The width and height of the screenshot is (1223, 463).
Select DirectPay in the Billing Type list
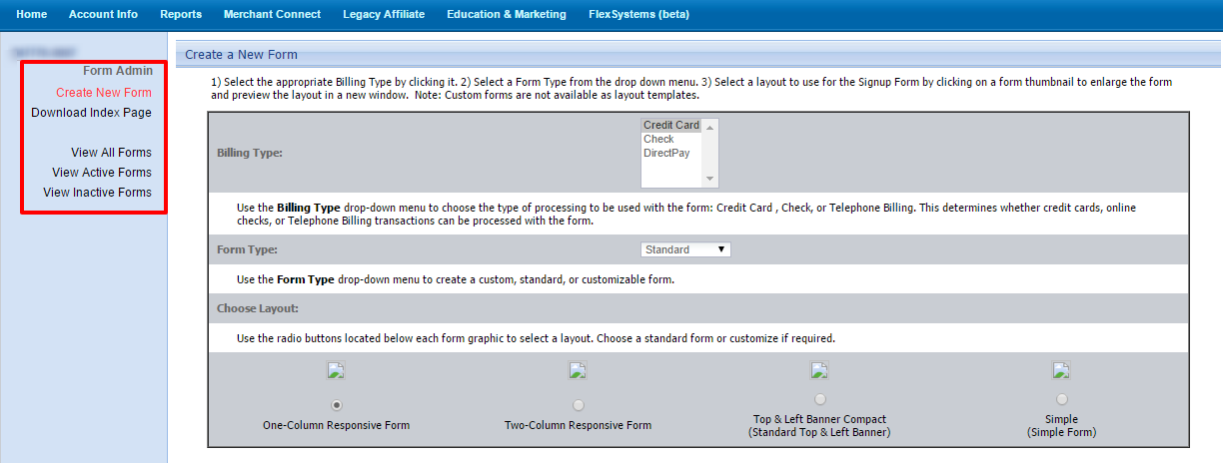tap(666, 154)
